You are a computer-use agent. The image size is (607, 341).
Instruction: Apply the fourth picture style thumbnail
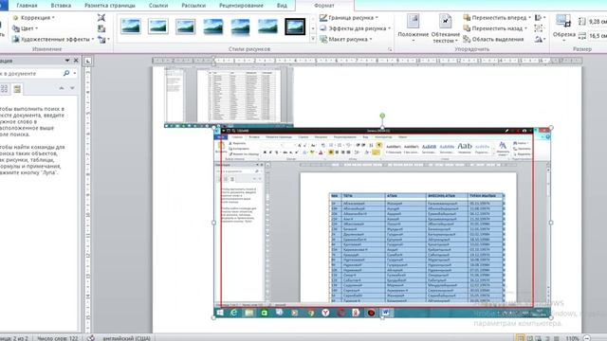click(x=212, y=27)
